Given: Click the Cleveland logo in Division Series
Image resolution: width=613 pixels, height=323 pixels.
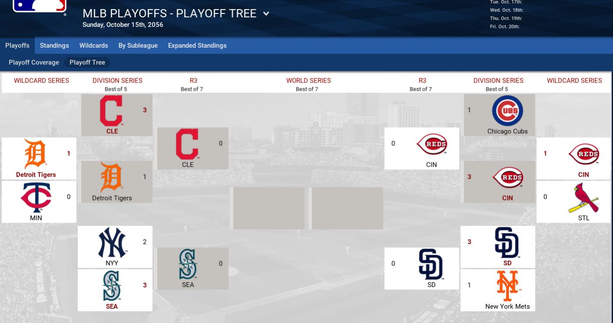Looking at the screenshot, I should 111,111.
